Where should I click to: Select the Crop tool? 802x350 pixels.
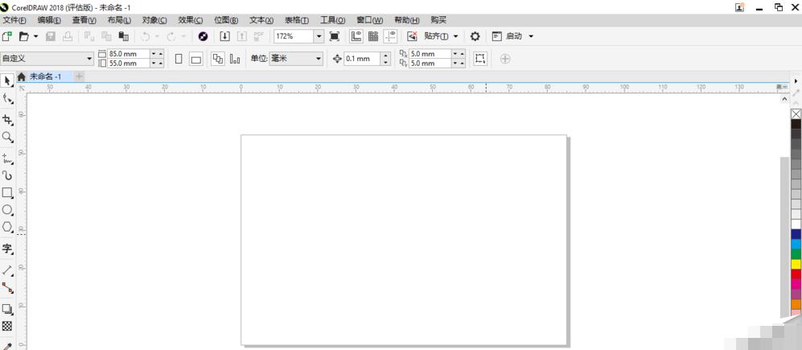(7, 120)
